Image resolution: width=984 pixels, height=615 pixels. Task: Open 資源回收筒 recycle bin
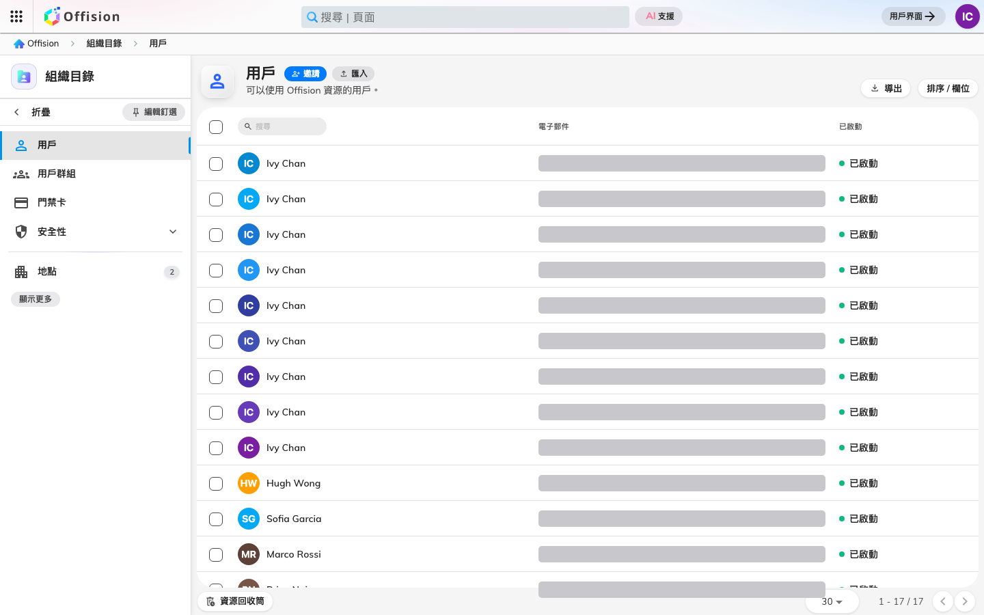point(235,601)
